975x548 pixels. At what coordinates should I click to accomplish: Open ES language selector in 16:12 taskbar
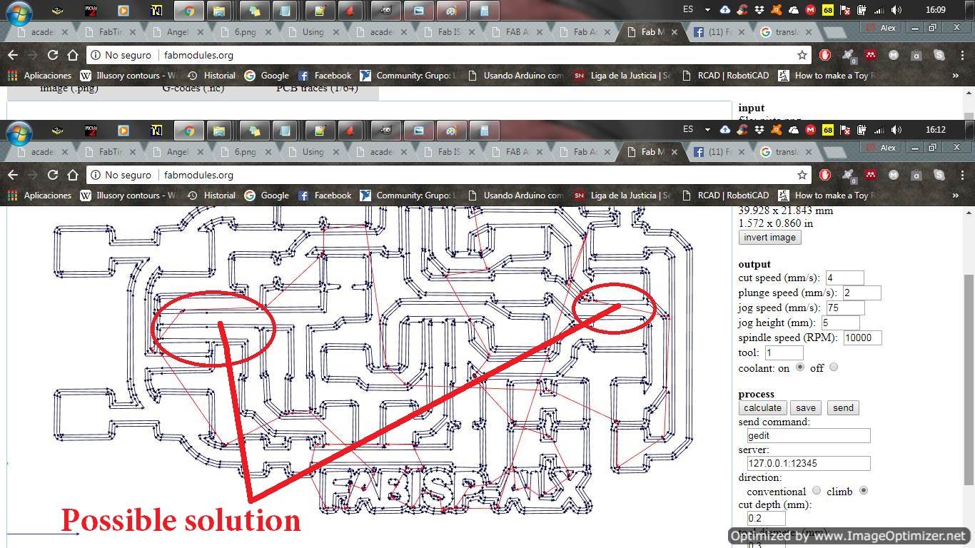click(x=688, y=129)
